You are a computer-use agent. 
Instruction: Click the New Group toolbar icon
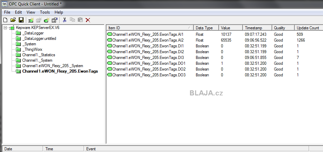(x=39, y=20)
